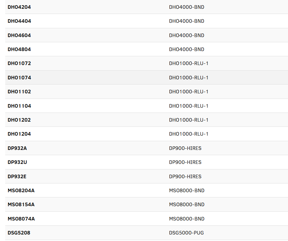Viewport: 288px width, 241px height.
Task: Click the DP932E model name
Action: (17, 177)
